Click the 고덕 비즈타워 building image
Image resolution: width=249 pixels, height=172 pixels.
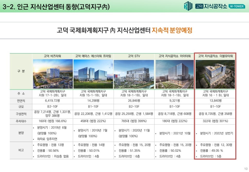pos(53,74)
